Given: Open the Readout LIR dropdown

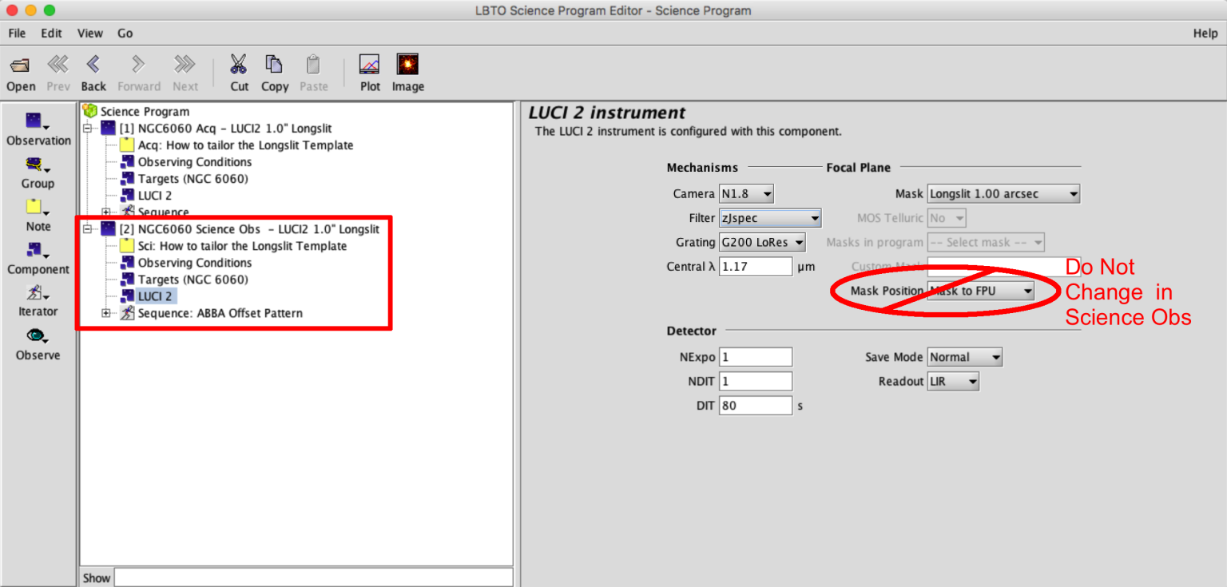Looking at the screenshot, I should click(952, 382).
